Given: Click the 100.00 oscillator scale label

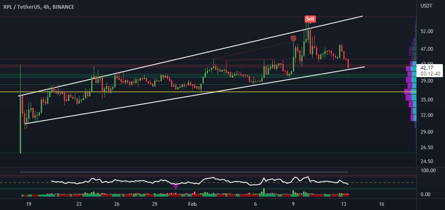Looking at the screenshot, I should (x=429, y=171).
